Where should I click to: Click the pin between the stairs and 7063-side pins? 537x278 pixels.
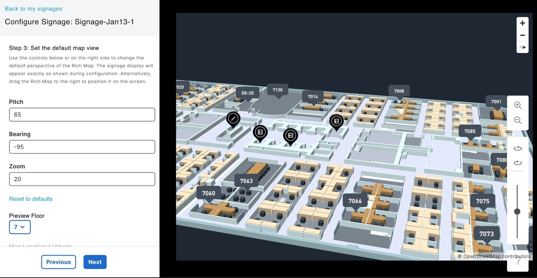point(260,133)
